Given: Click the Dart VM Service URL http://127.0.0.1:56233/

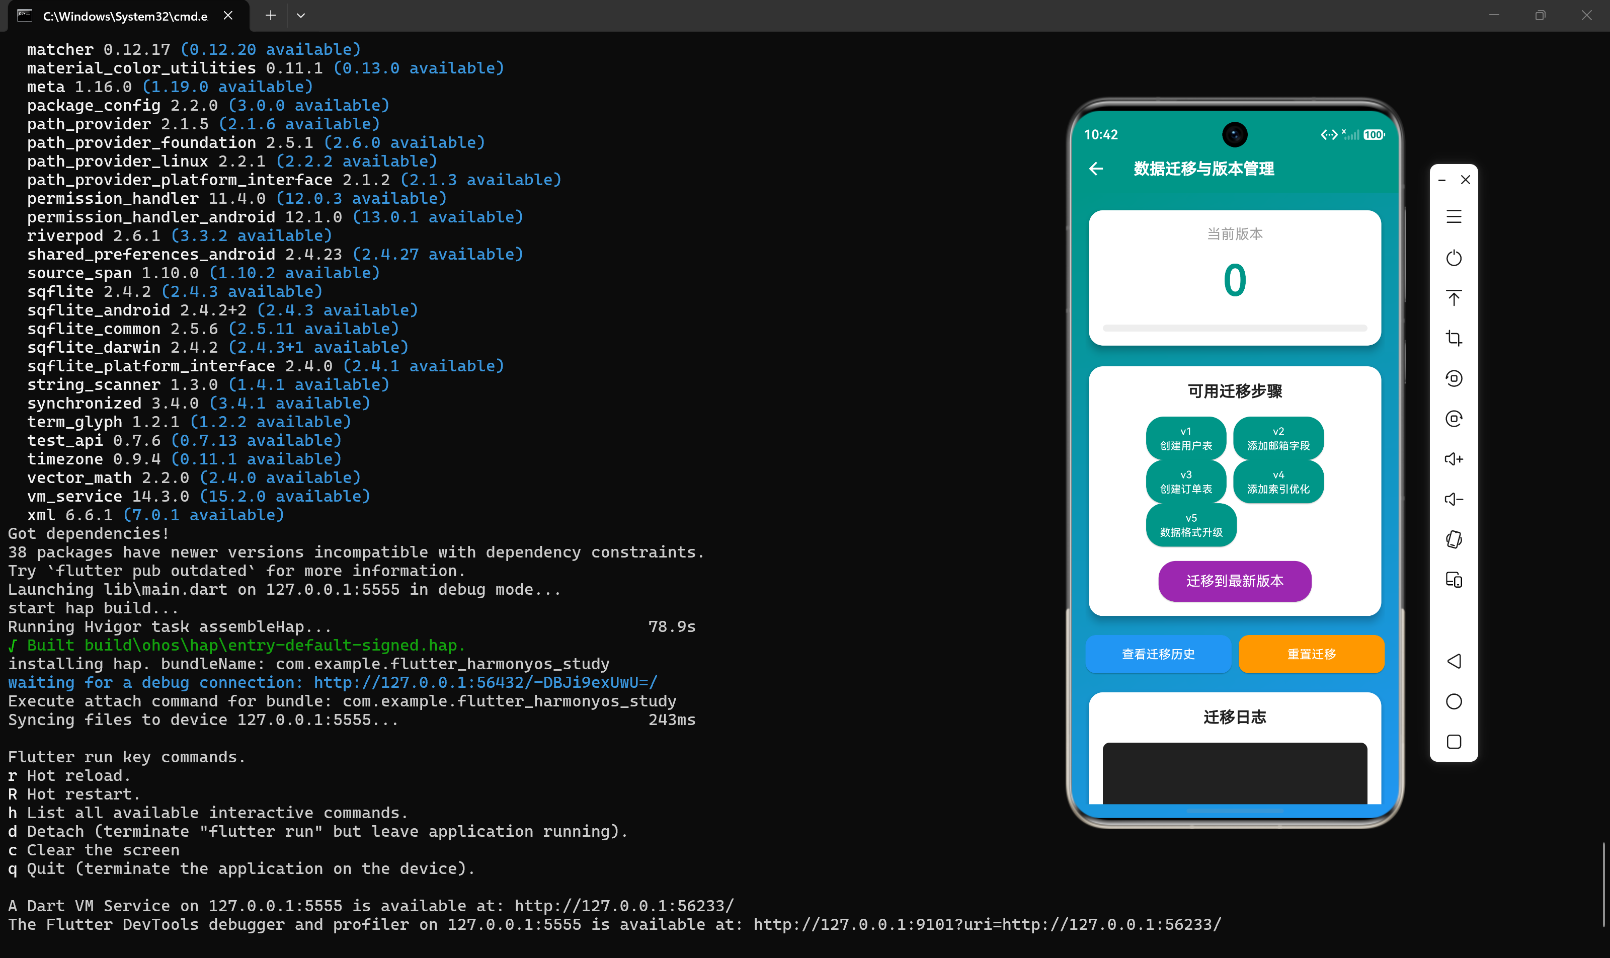Looking at the screenshot, I should click(623, 906).
